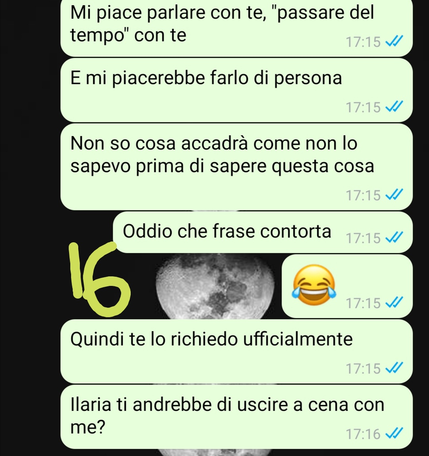
Task: Select message 'Oddio che frase contorta'
Action: 263,232
